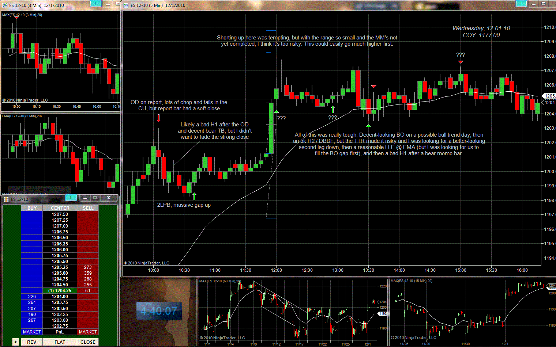Click the chart icon in the 3 Min window title
The width and height of the screenshot is (556, 347).
(4, 5)
